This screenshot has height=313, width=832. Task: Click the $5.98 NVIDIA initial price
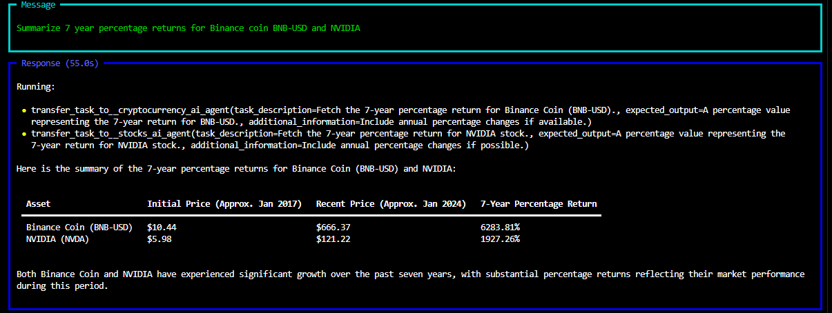(159, 239)
